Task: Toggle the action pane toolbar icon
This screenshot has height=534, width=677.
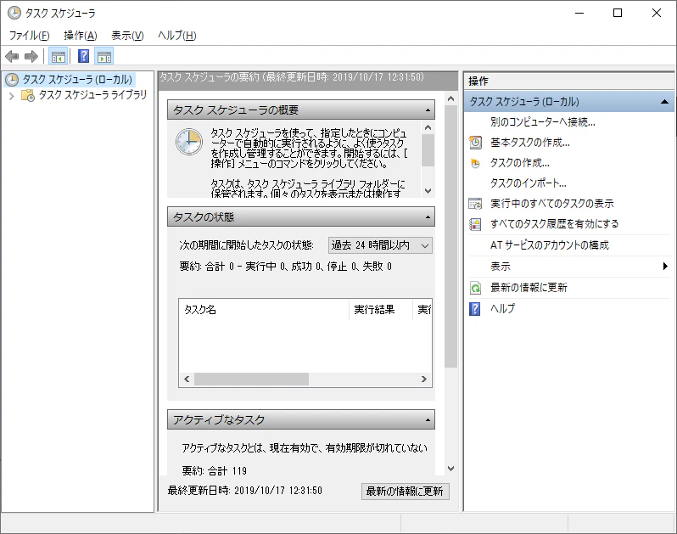Action: tap(104, 56)
